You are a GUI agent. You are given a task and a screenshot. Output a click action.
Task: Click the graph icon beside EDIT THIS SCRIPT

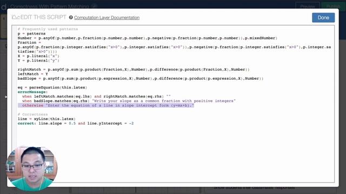[16, 17]
